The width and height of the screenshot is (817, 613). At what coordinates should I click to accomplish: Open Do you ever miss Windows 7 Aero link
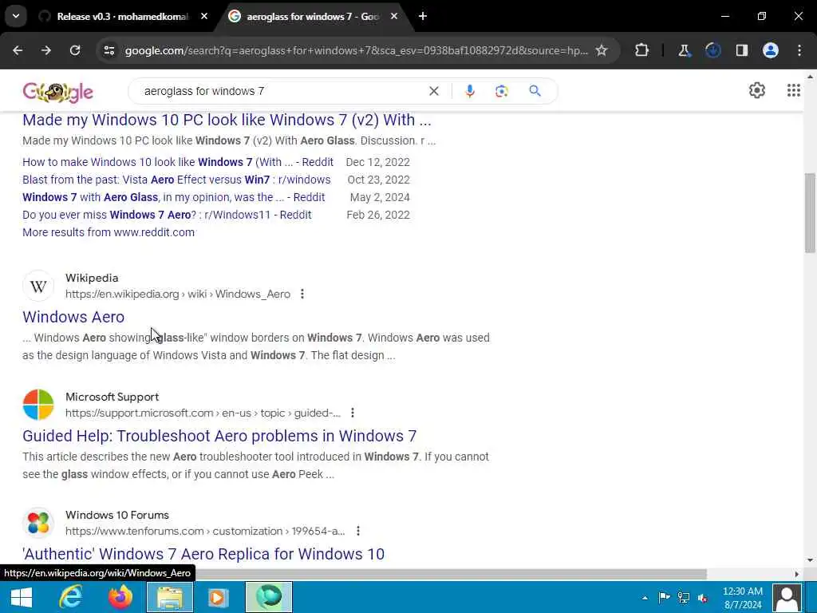click(167, 215)
